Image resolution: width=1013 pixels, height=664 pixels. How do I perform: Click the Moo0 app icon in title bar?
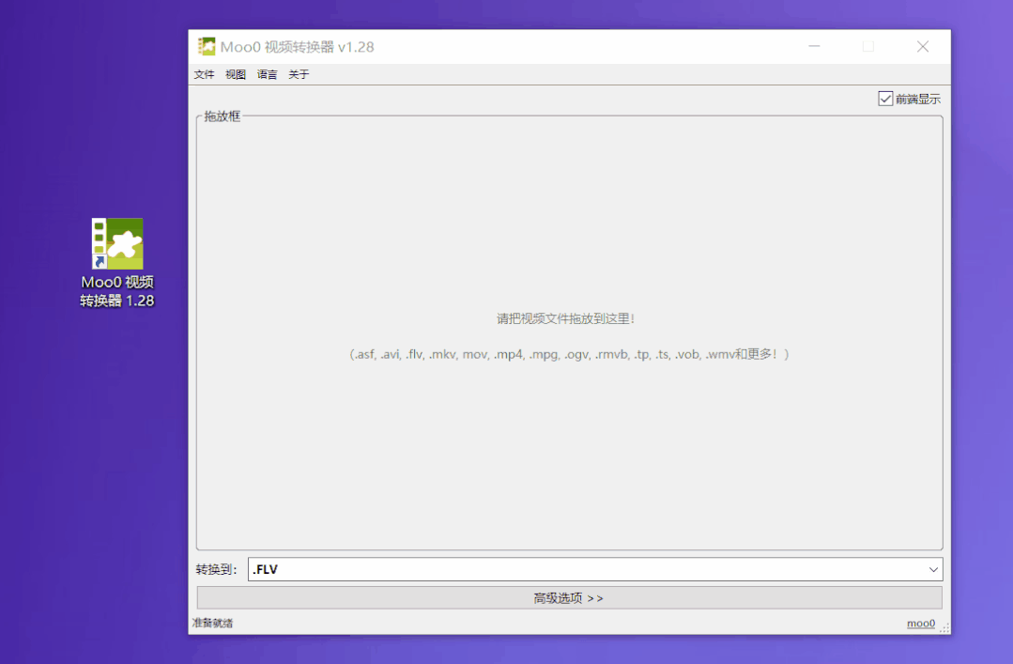[207, 47]
